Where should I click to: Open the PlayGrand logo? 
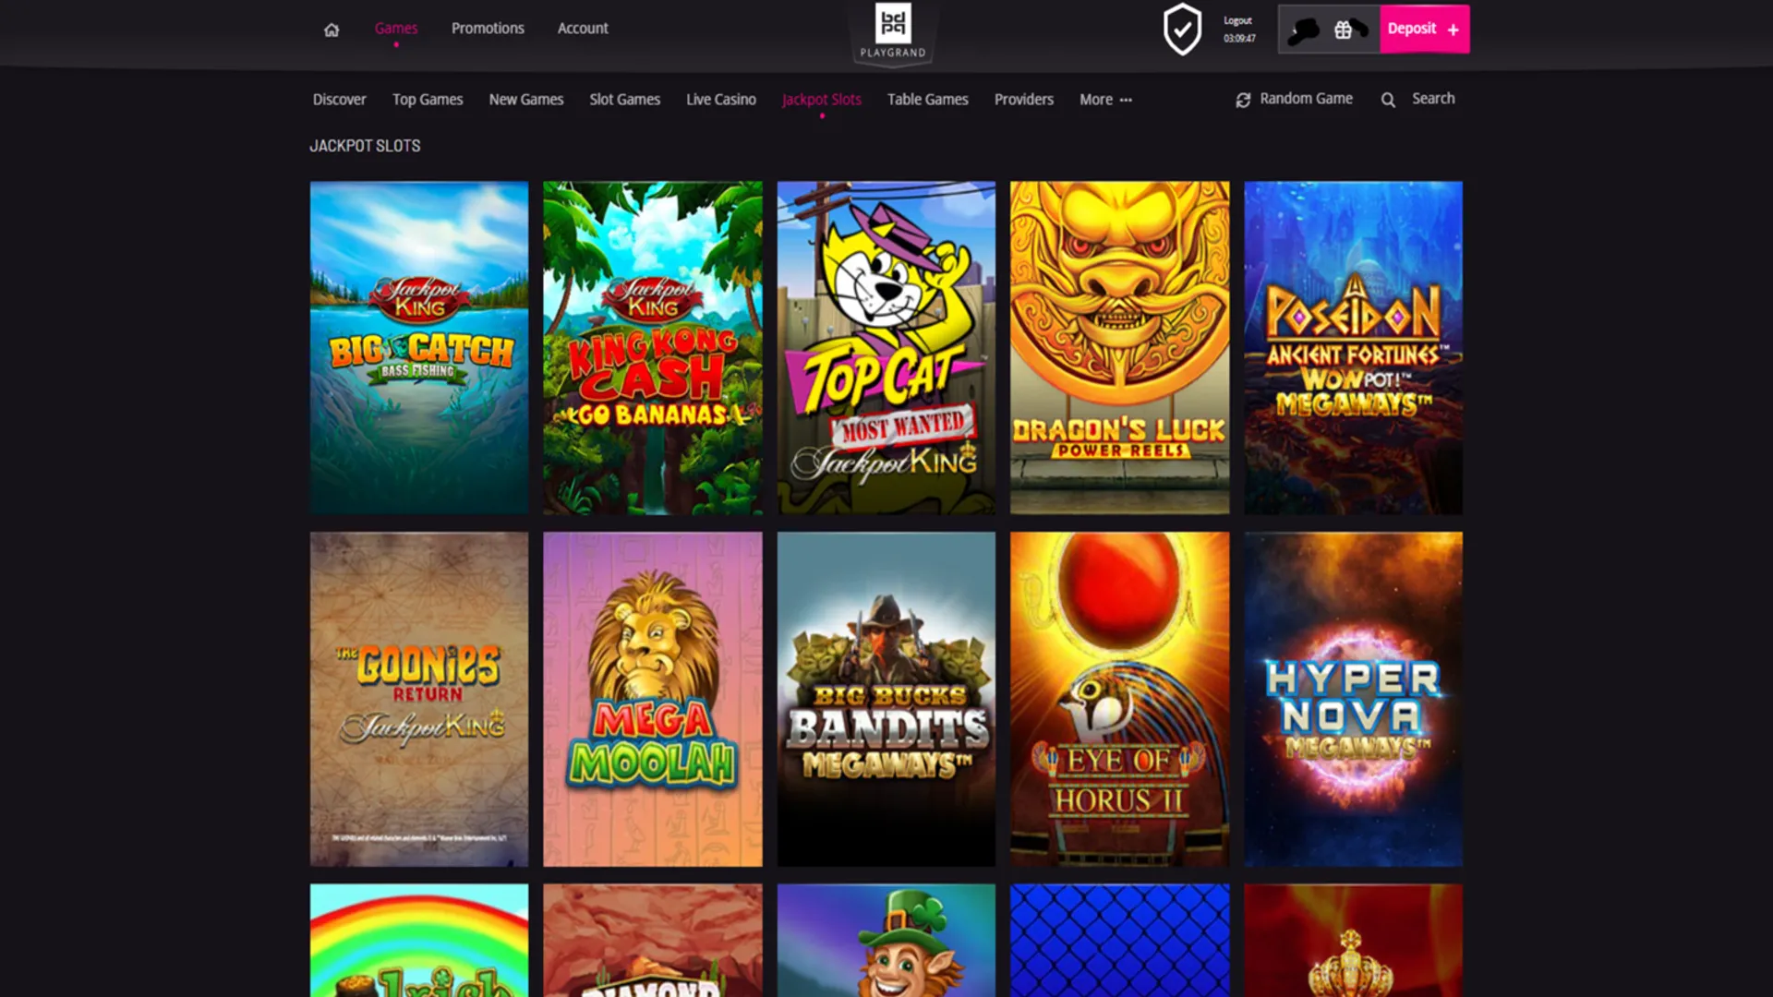pyautogui.click(x=892, y=33)
